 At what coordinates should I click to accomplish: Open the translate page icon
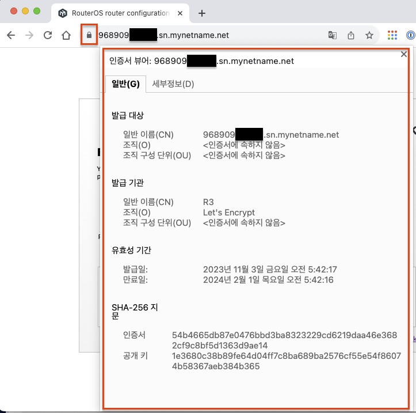[333, 35]
